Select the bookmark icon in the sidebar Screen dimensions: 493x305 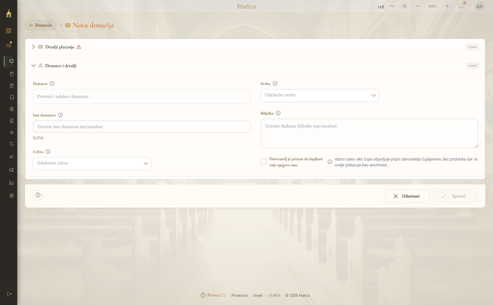(12, 97)
